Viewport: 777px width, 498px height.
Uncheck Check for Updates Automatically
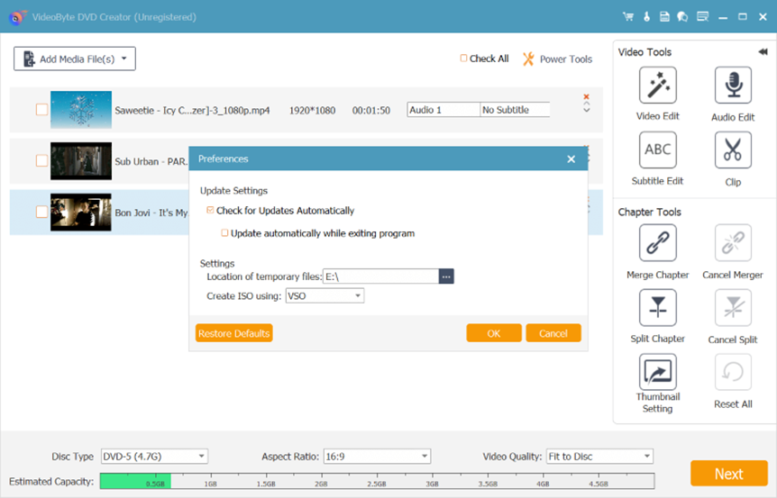pos(210,211)
